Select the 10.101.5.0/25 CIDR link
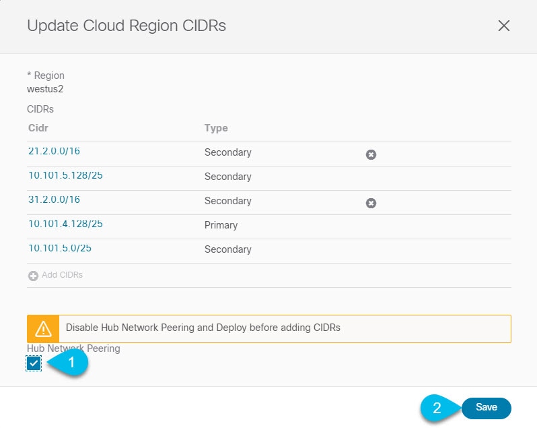 pyautogui.click(x=60, y=248)
